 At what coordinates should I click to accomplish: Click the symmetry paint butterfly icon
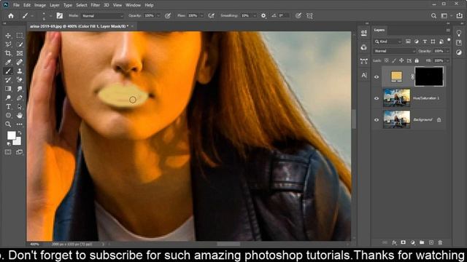click(x=309, y=16)
